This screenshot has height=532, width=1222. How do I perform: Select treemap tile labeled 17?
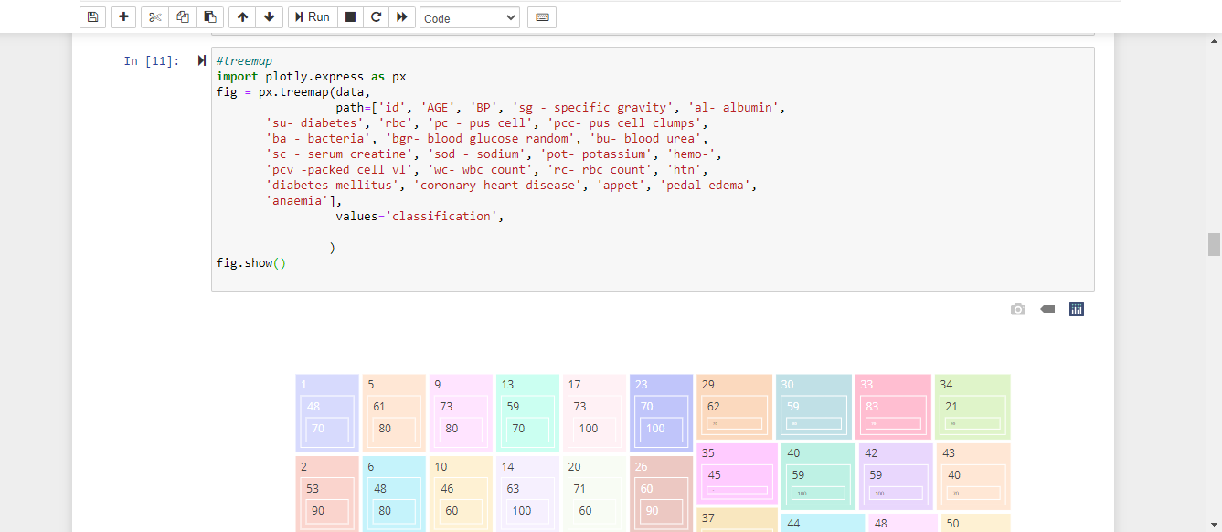(x=594, y=413)
